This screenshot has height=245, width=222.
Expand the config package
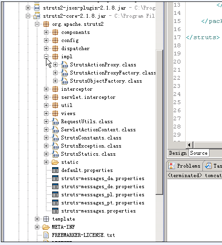pos(46,40)
